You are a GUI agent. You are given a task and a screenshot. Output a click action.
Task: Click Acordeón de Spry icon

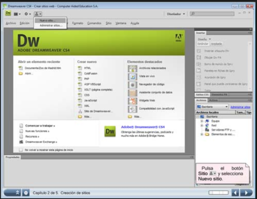pyautogui.click(x=199, y=78)
